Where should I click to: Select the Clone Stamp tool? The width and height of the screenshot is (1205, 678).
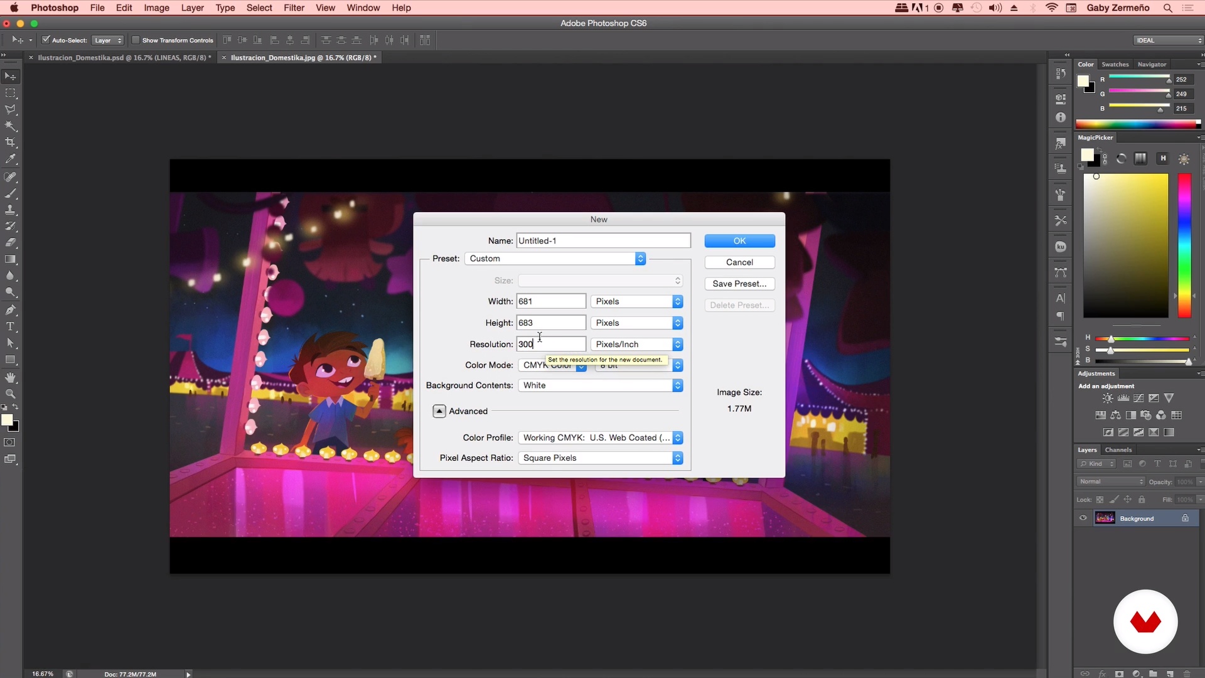click(11, 210)
